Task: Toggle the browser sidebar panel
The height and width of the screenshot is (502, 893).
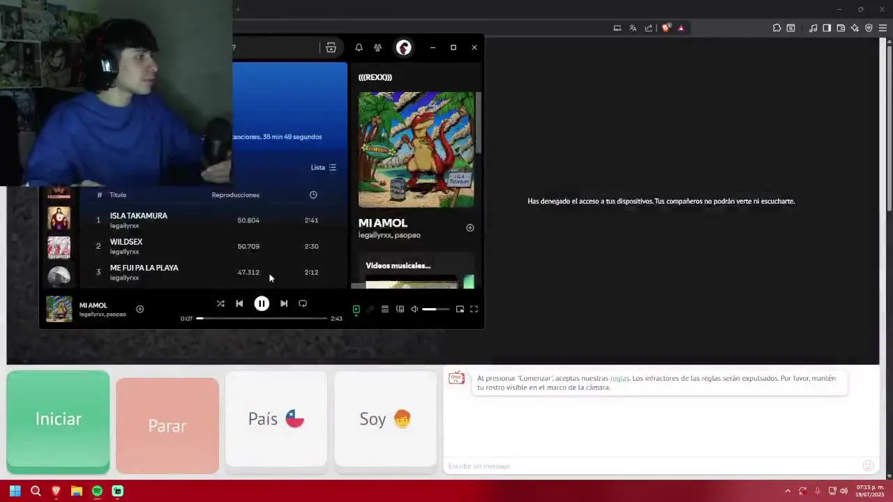Action: (x=827, y=28)
